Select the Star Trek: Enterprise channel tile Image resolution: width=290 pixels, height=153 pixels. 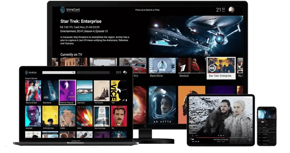click(221, 68)
